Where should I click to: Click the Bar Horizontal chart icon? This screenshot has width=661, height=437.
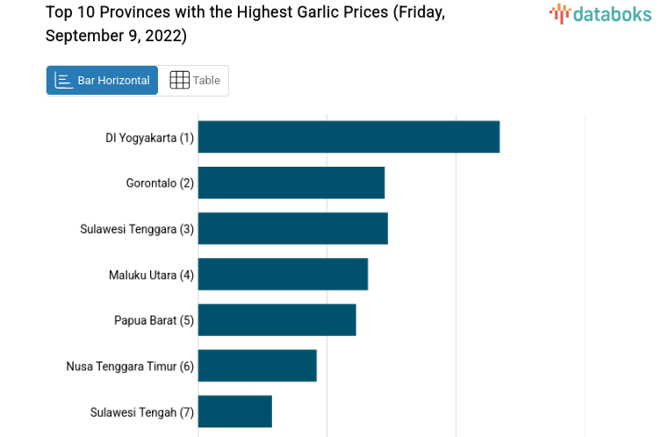63,81
